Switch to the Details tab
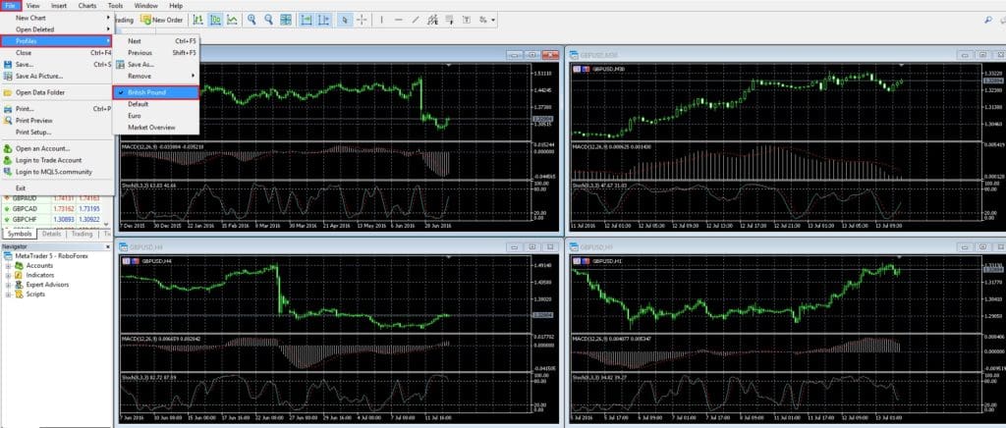Image resolution: width=1006 pixels, height=428 pixels. [x=52, y=234]
